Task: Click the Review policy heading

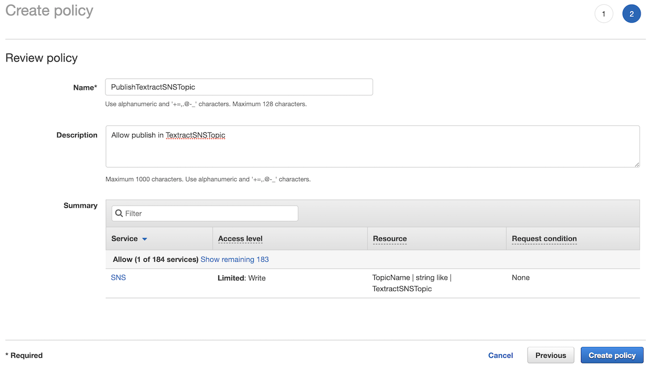Action: point(42,58)
